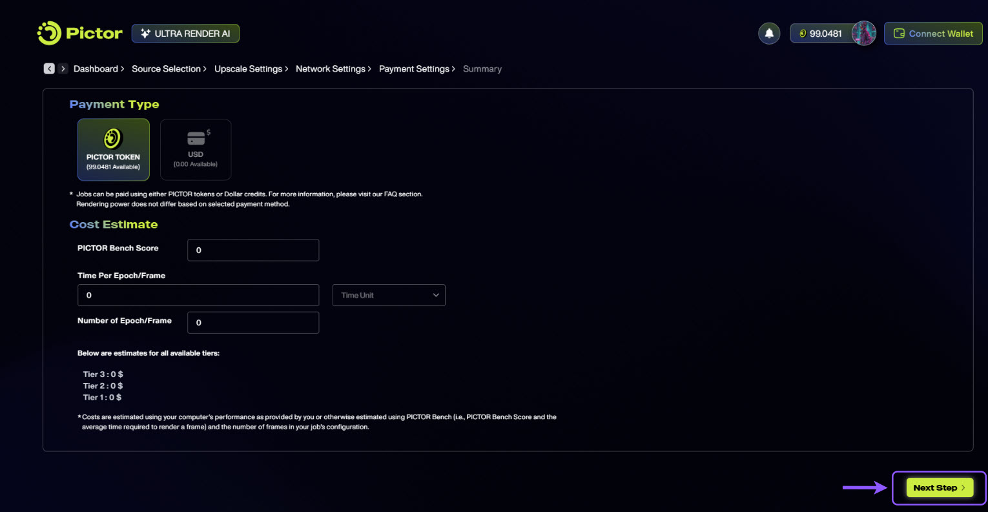
Task: Click the Pictor logo icon
Action: tap(49, 34)
